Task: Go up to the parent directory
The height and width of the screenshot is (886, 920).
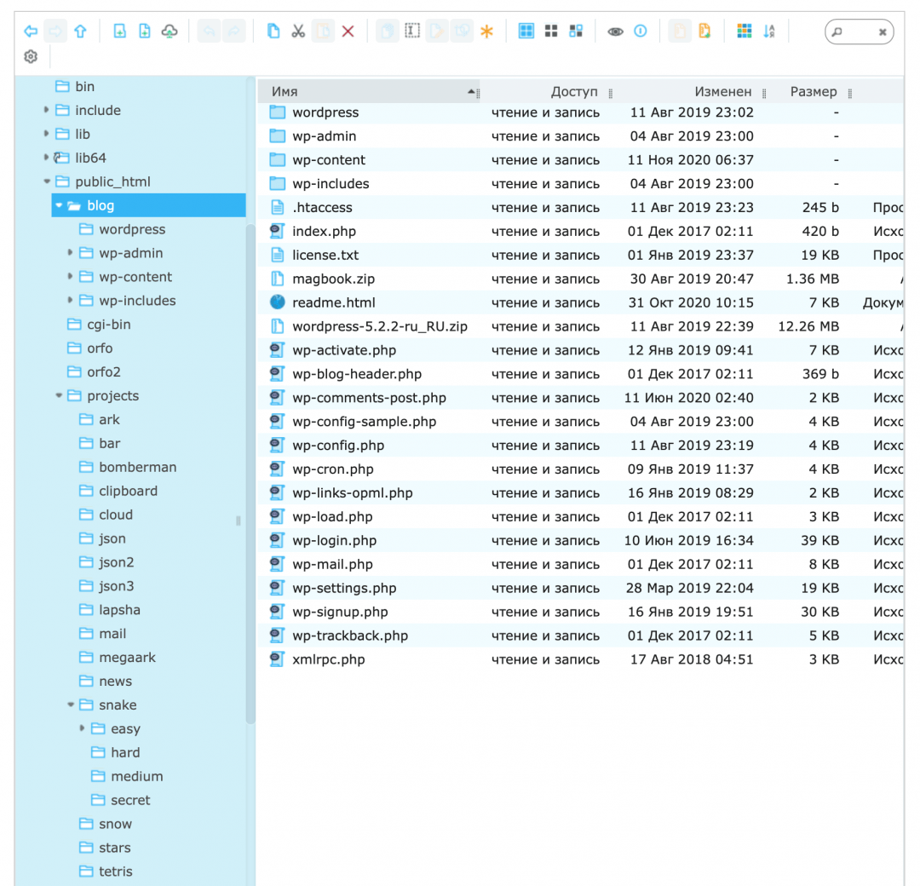Action: click(x=80, y=32)
